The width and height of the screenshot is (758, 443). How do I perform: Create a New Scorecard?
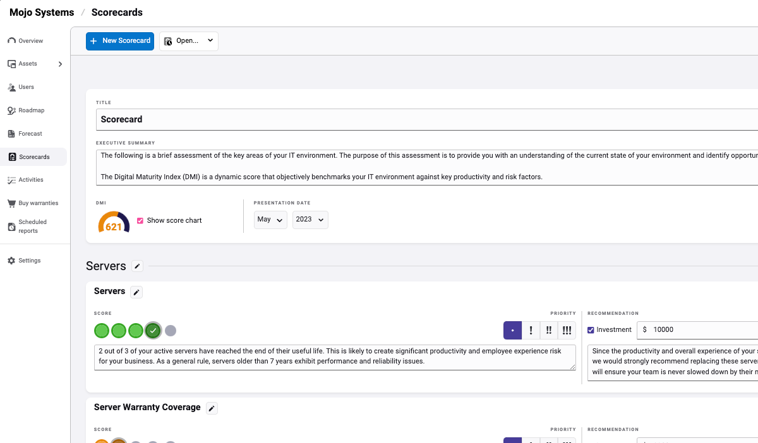(119, 41)
